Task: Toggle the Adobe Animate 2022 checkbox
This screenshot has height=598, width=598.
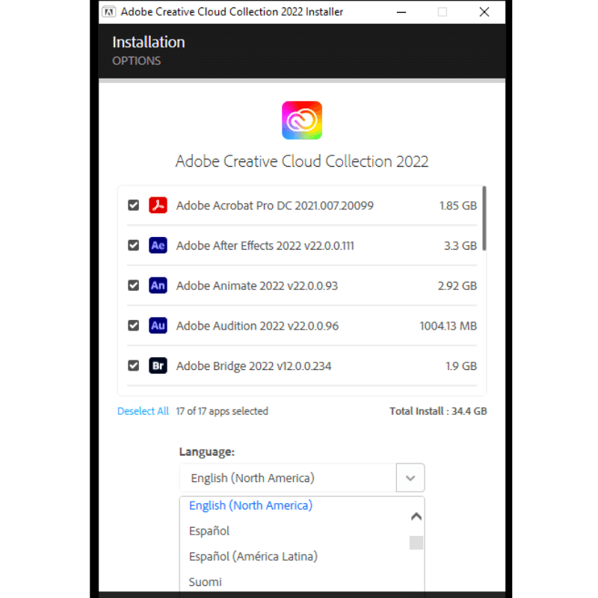Action: (134, 286)
